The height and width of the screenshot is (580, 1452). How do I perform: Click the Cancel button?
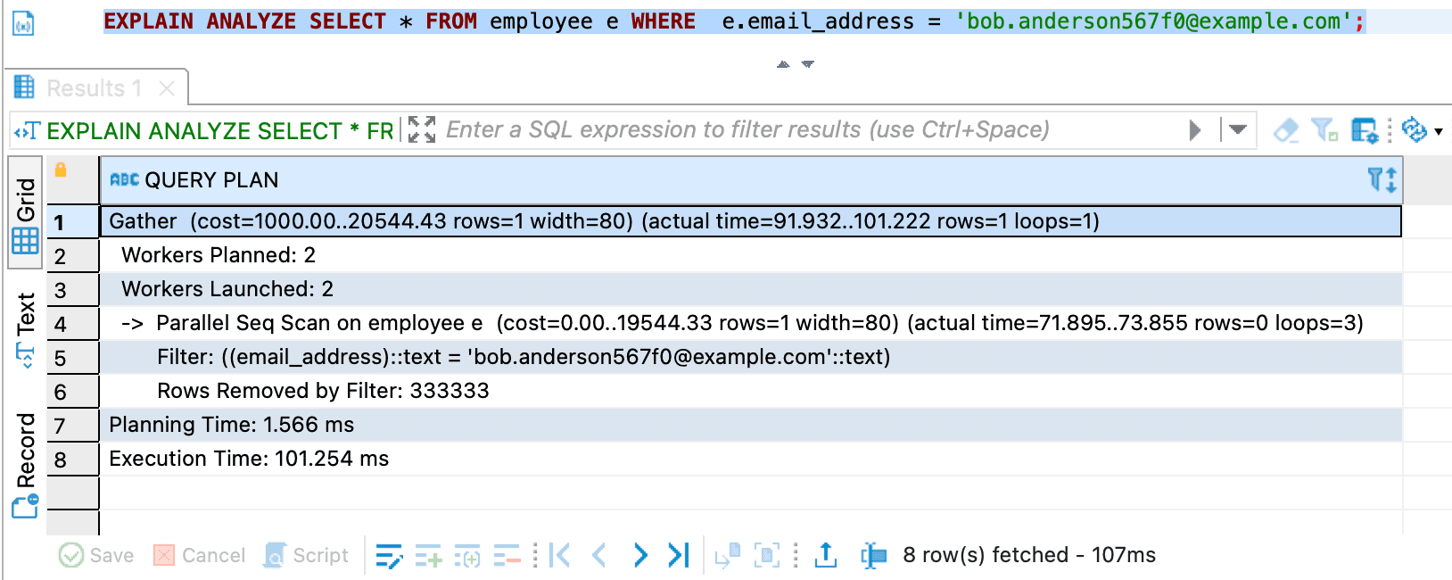pos(199,555)
